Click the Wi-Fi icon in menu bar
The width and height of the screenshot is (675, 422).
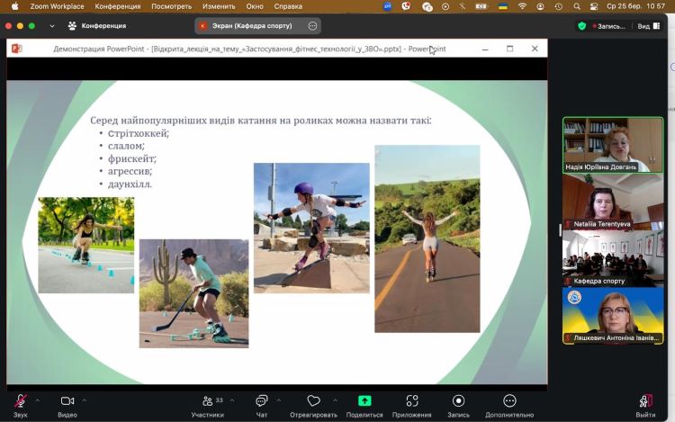[x=522, y=6]
